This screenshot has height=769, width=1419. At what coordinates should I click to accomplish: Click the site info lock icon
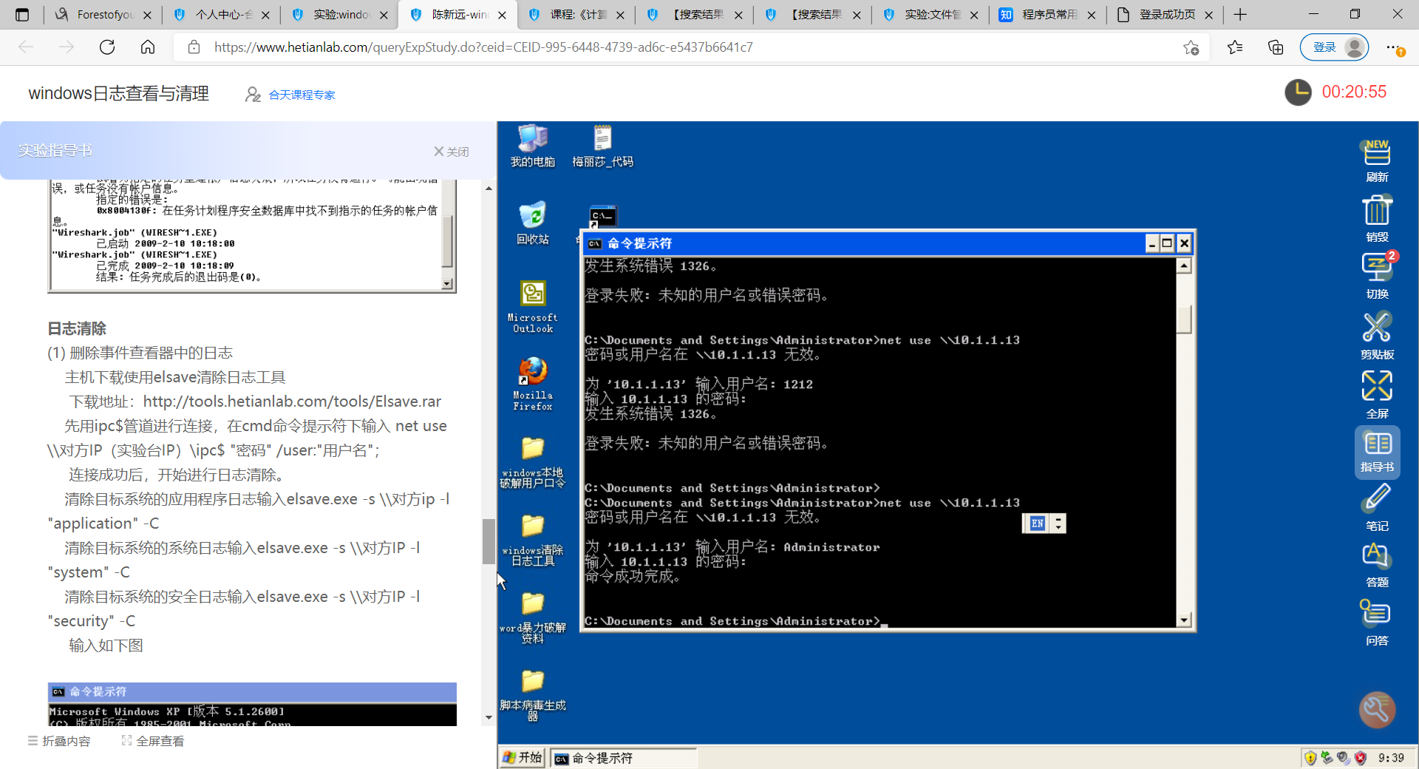[194, 47]
